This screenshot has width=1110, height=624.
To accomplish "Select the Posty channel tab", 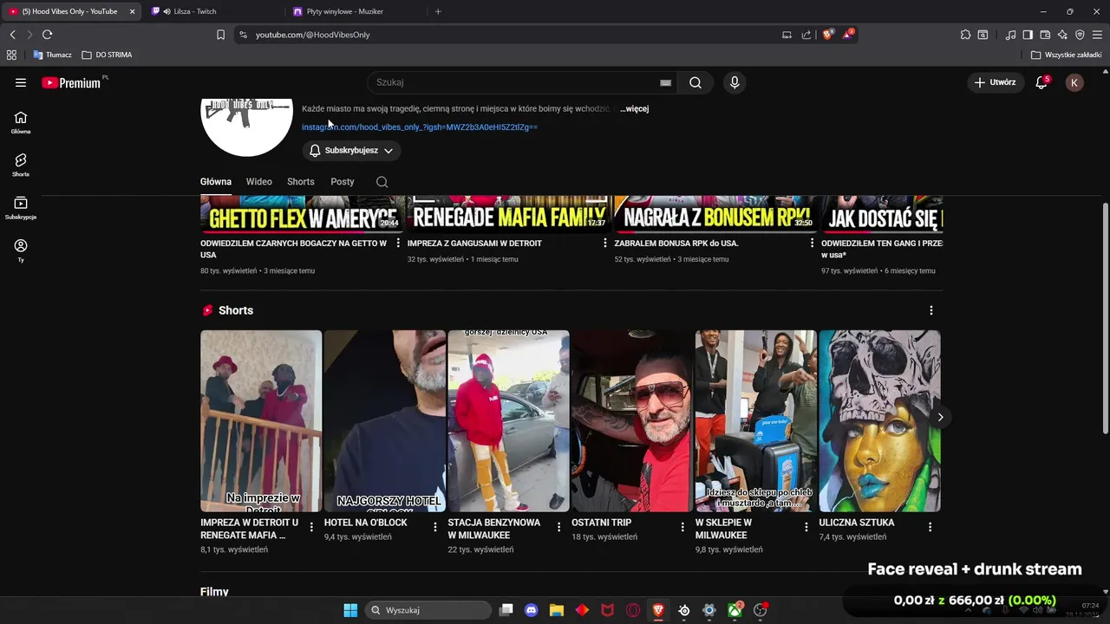I will [x=343, y=182].
